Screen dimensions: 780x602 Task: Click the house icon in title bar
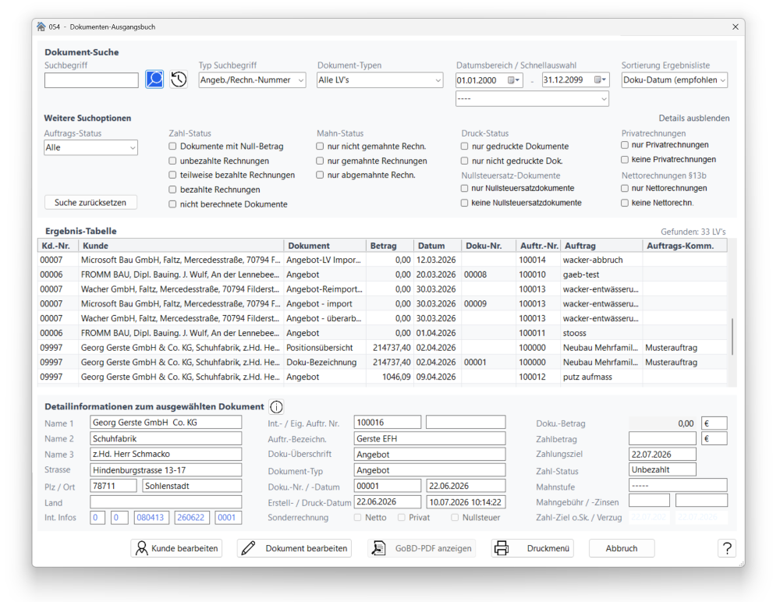(x=41, y=27)
